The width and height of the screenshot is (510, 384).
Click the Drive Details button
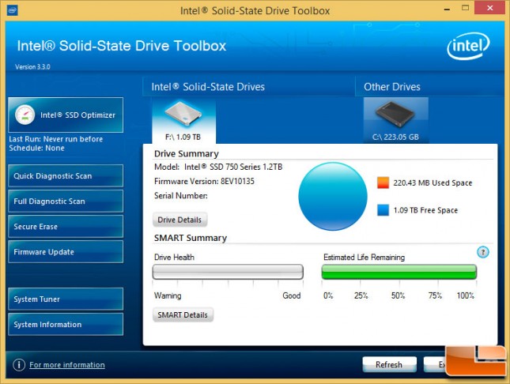[x=179, y=220]
